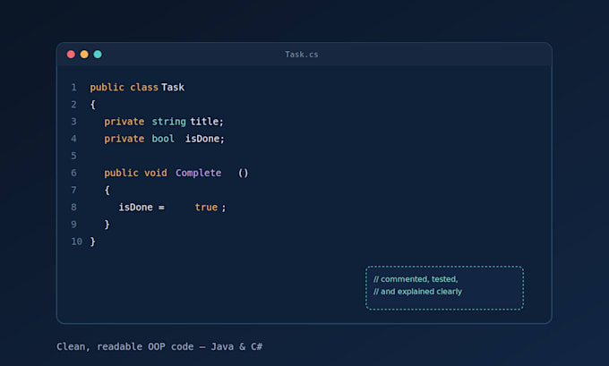The height and width of the screenshot is (366, 609).
Task: Click the yellow minimize dot
Action: tap(84, 55)
